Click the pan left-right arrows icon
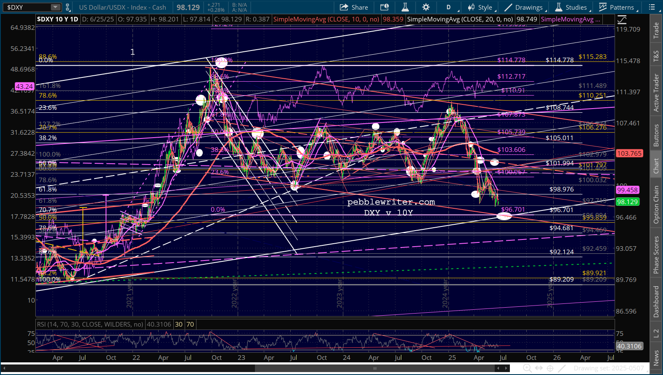Viewport: 663px width, 375px height. (x=539, y=368)
